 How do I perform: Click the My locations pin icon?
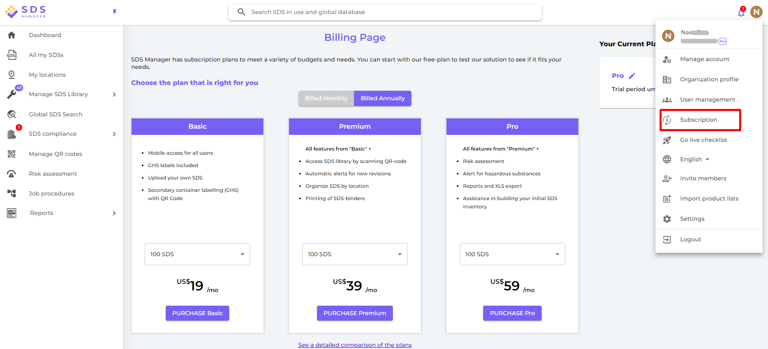[12, 75]
